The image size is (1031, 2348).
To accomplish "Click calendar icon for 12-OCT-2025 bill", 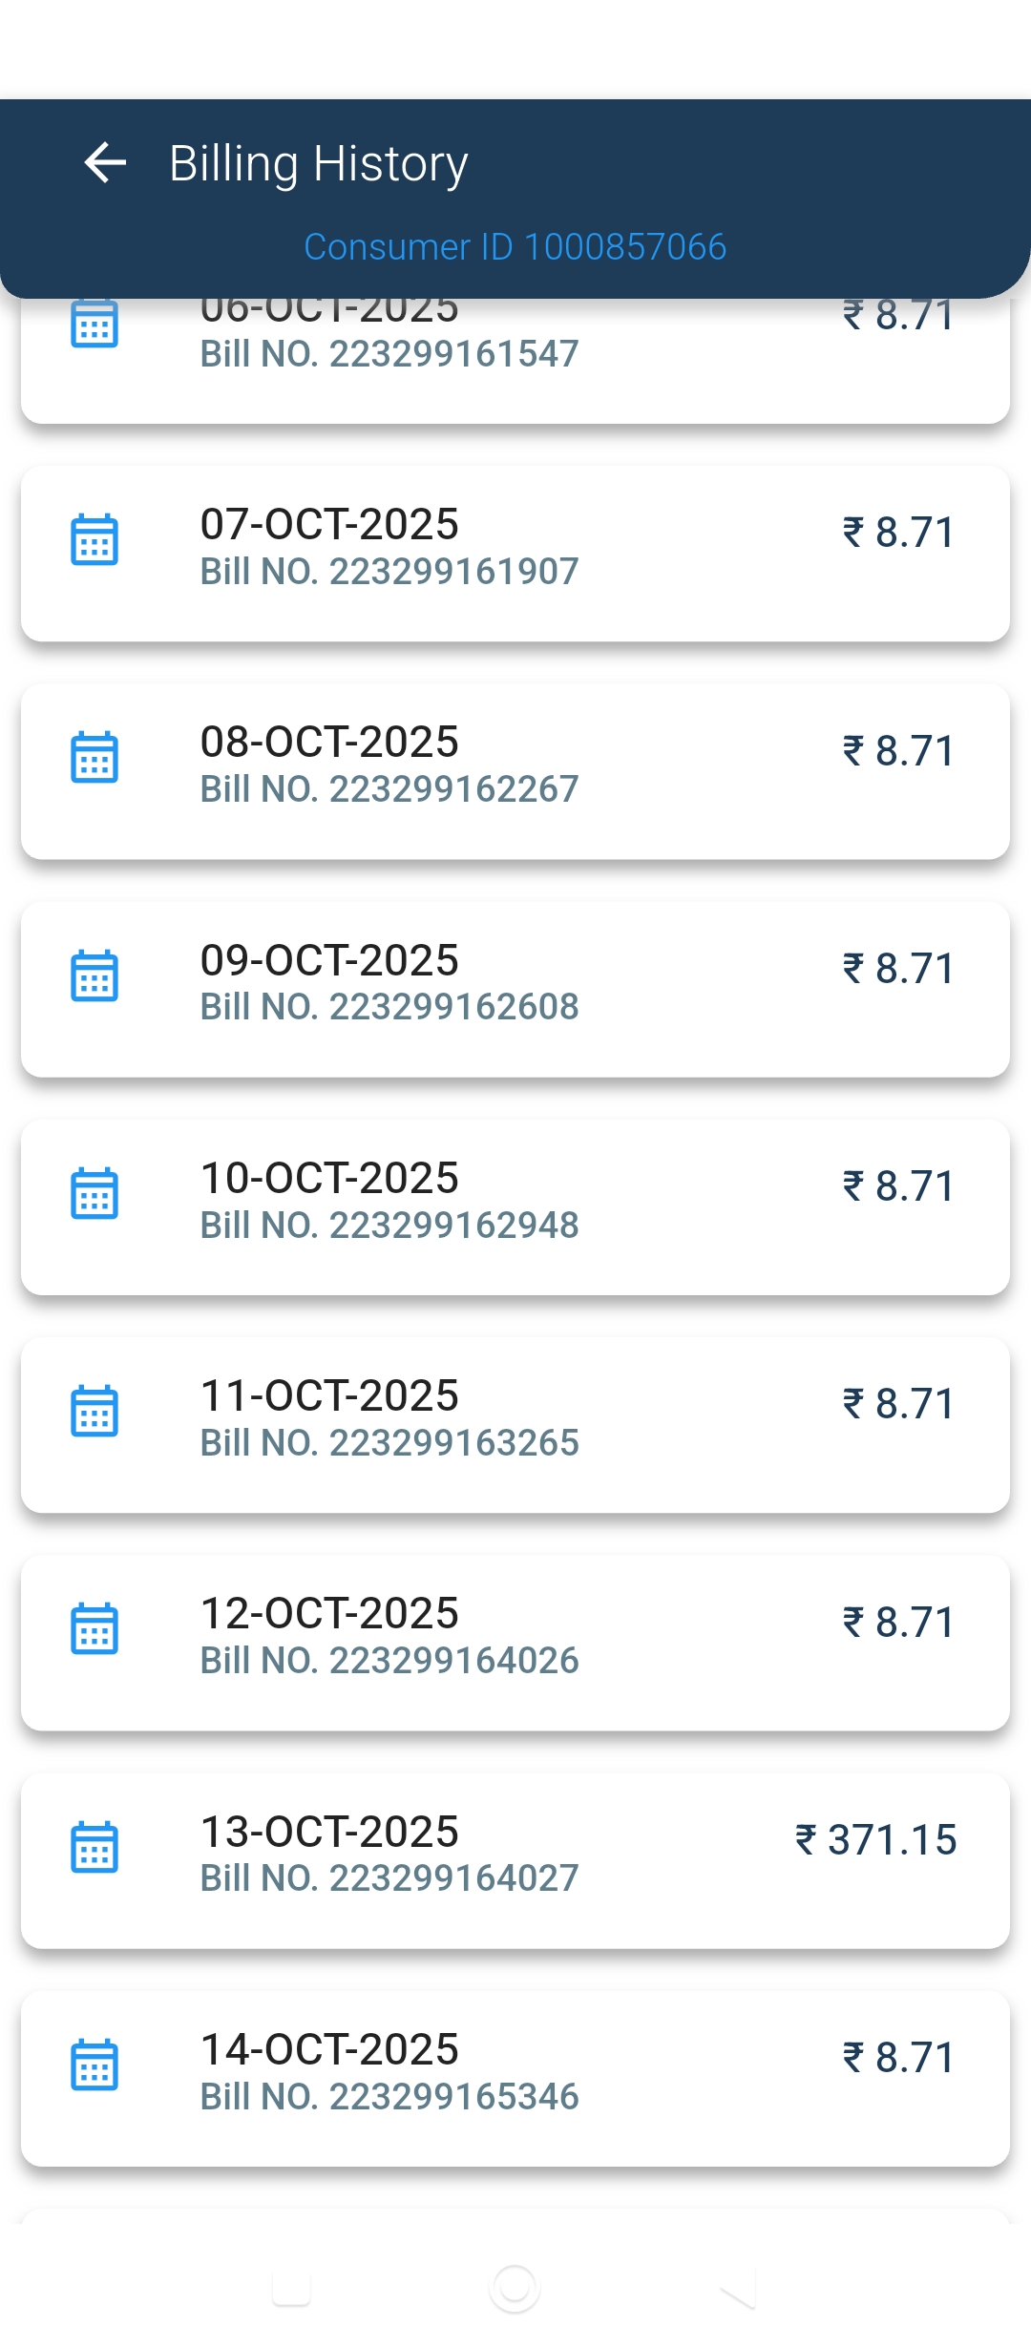I will [x=95, y=1628].
